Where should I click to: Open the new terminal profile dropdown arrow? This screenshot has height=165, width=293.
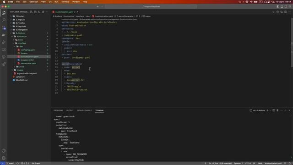(270, 110)
